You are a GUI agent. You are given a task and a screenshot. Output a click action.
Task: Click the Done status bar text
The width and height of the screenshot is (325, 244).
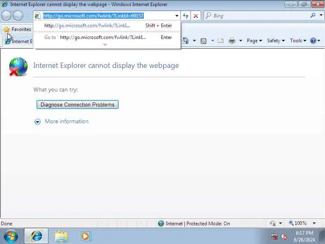[x=6, y=224]
